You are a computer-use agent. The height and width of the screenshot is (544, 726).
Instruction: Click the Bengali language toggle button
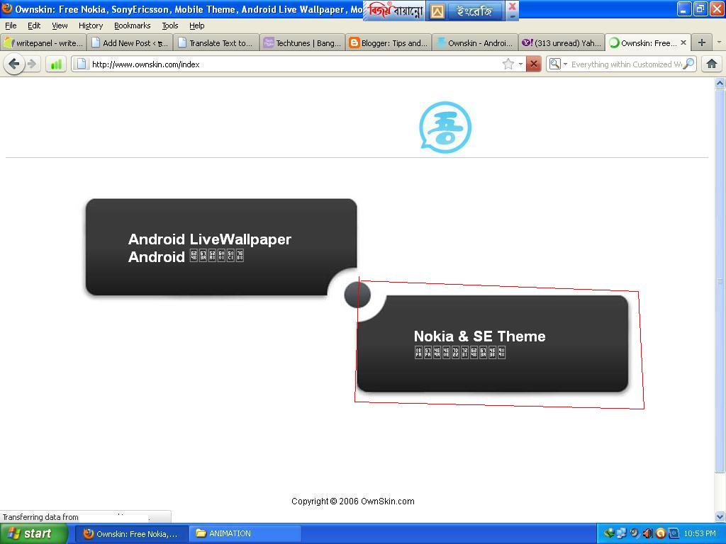[474, 11]
